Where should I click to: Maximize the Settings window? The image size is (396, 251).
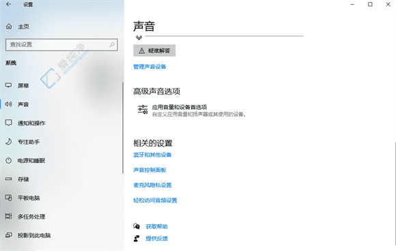(x=370, y=4)
